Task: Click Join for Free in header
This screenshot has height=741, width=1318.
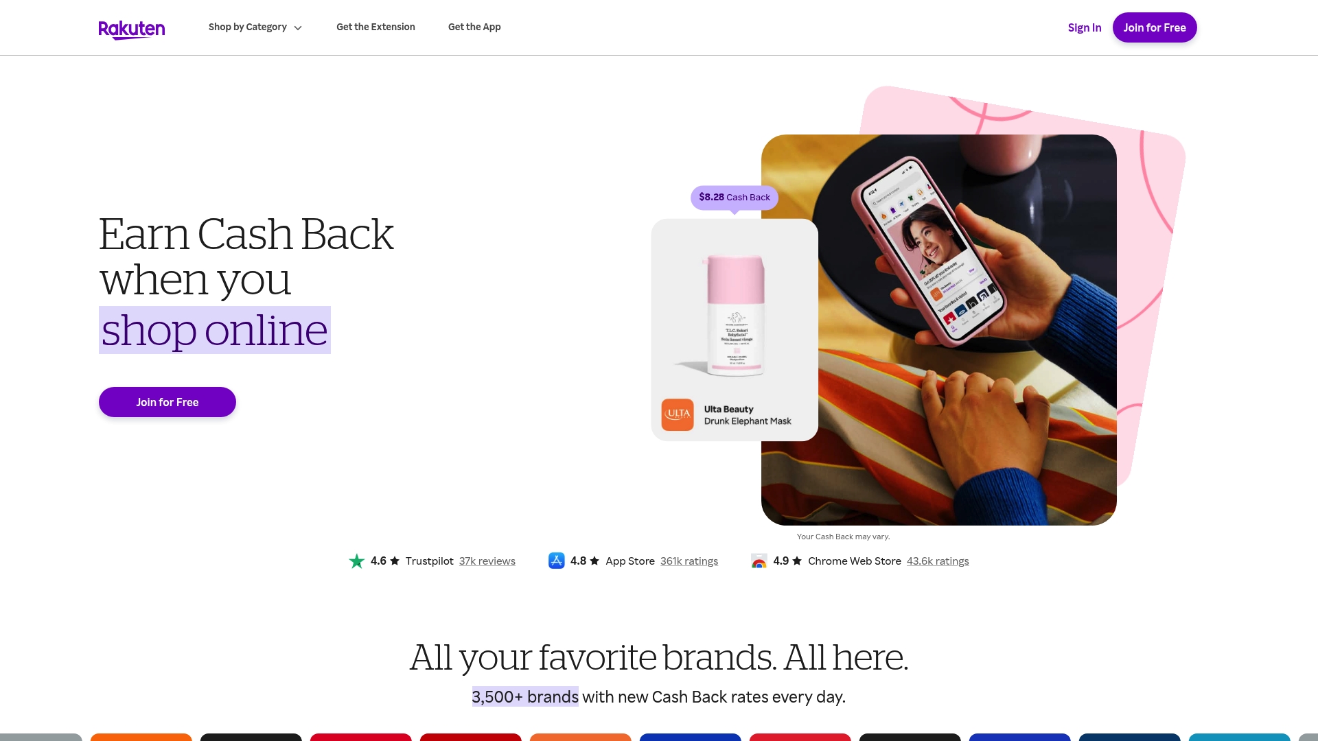Action: point(1155,27)
